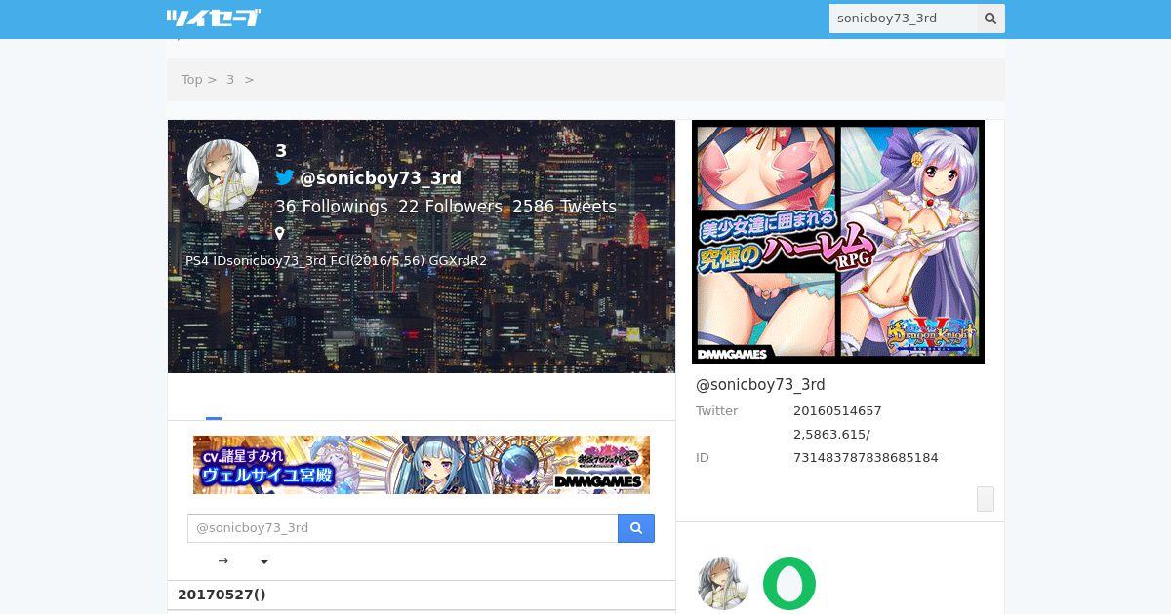Viewport: 1171px width, 614px height.
Task: Click the value 20160514657 in the sidebar
Action: [x=837, y=411]
